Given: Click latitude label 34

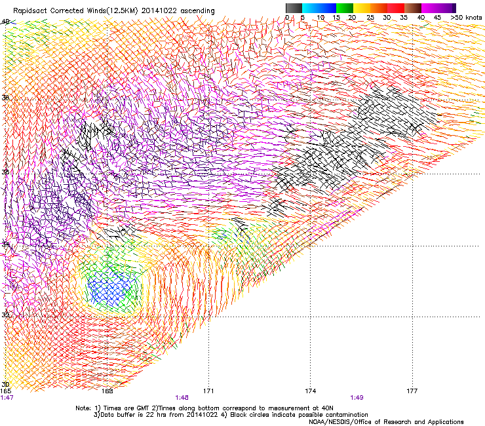Looking at the screenshot, I should [5, 244].
